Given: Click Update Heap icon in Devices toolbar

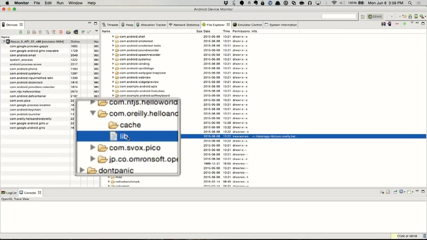Looking at the screenshot, I should [x=28, y=32].
